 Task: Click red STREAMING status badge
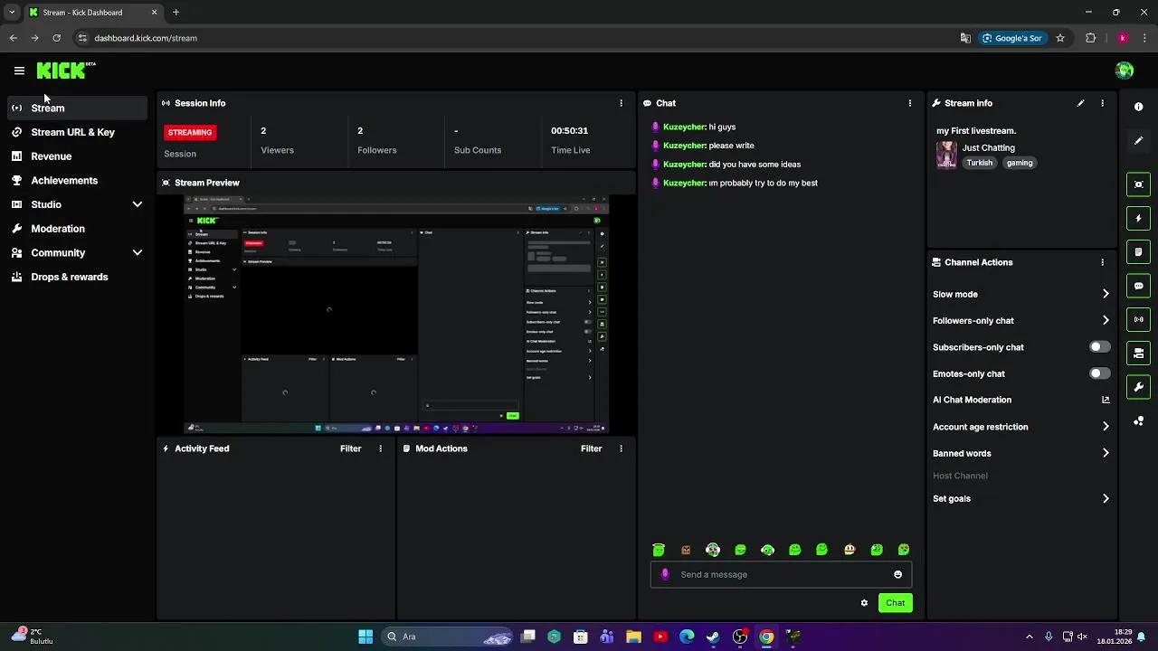click(x=189, y=132)
